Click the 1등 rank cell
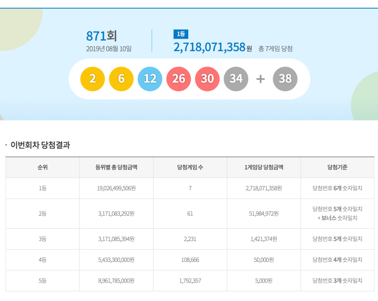 click(43, 188)
